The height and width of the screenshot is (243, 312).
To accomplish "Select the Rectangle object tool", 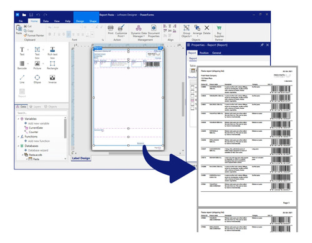I will coord(52,65).
